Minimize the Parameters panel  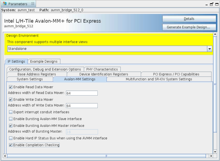point(207,5)
